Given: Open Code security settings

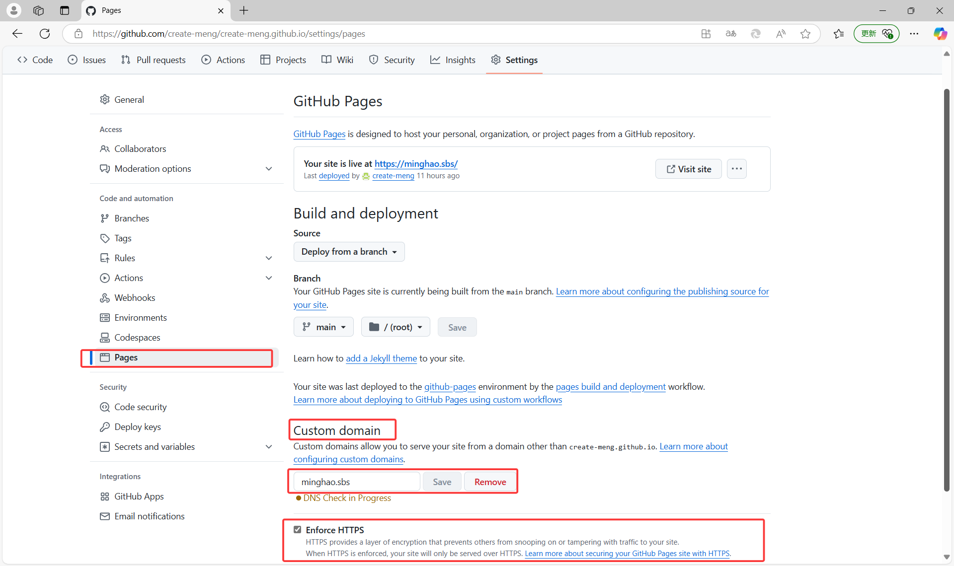Looking at the screenshot, I should tap(141, 407).
